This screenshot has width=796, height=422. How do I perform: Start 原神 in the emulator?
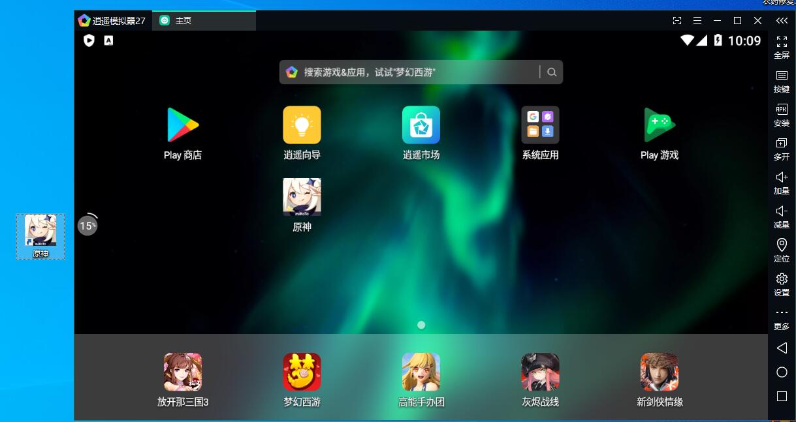(x=302, y=198)
